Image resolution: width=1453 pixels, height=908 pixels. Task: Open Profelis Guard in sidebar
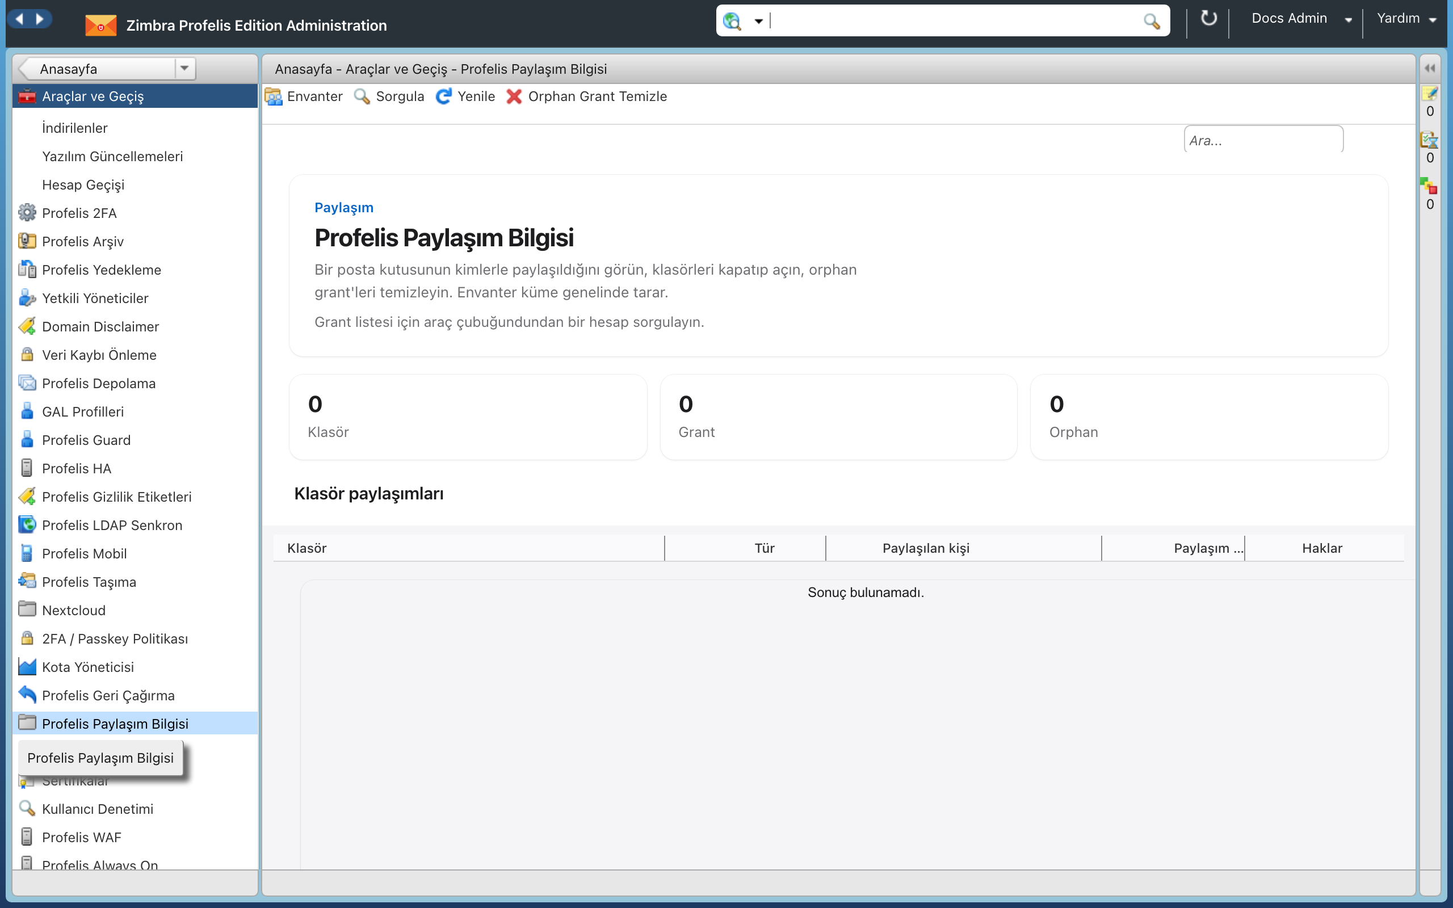point(86,440)
